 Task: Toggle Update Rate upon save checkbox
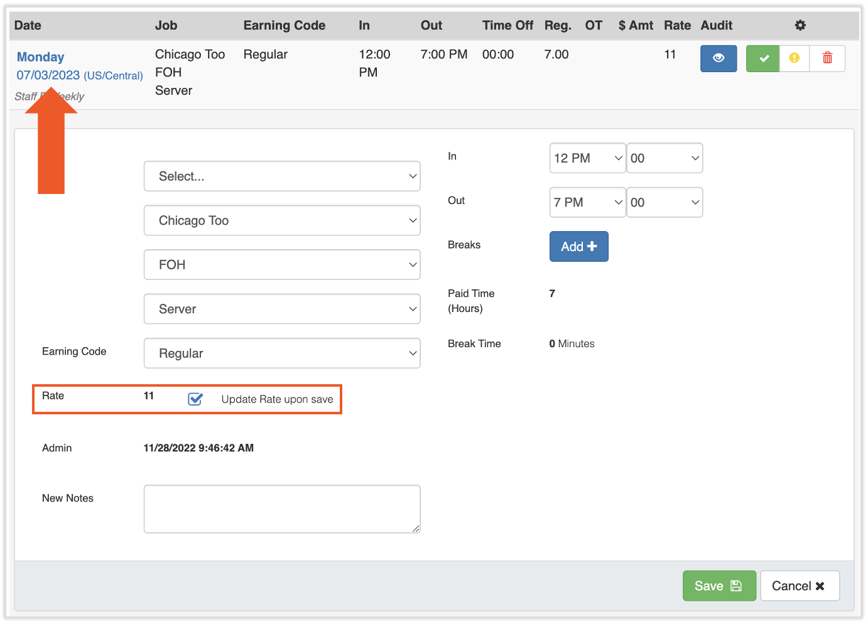(195, 399)
